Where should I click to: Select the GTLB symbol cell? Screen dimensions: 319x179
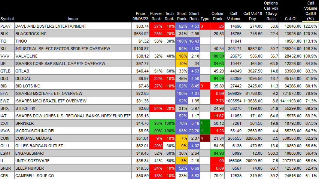click(x=7, y=71)
